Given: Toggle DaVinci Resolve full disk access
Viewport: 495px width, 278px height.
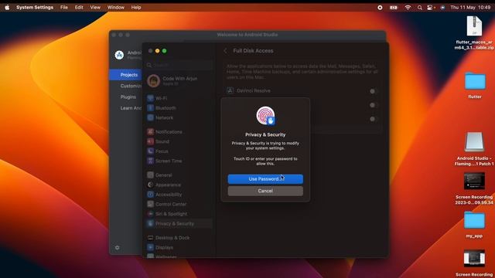Looking at the screenshot, I should click(x=374, y=91).
